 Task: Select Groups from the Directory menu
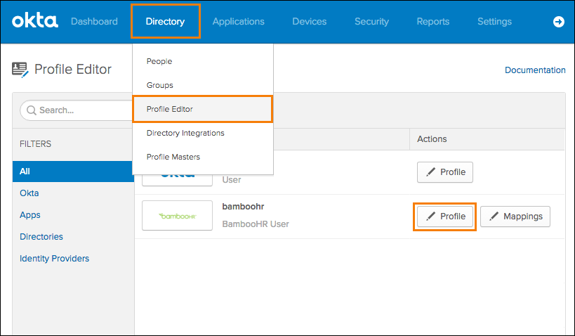[203, 85]
